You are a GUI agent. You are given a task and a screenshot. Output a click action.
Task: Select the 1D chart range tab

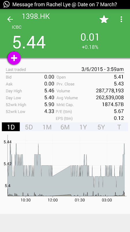coord(11,127)
